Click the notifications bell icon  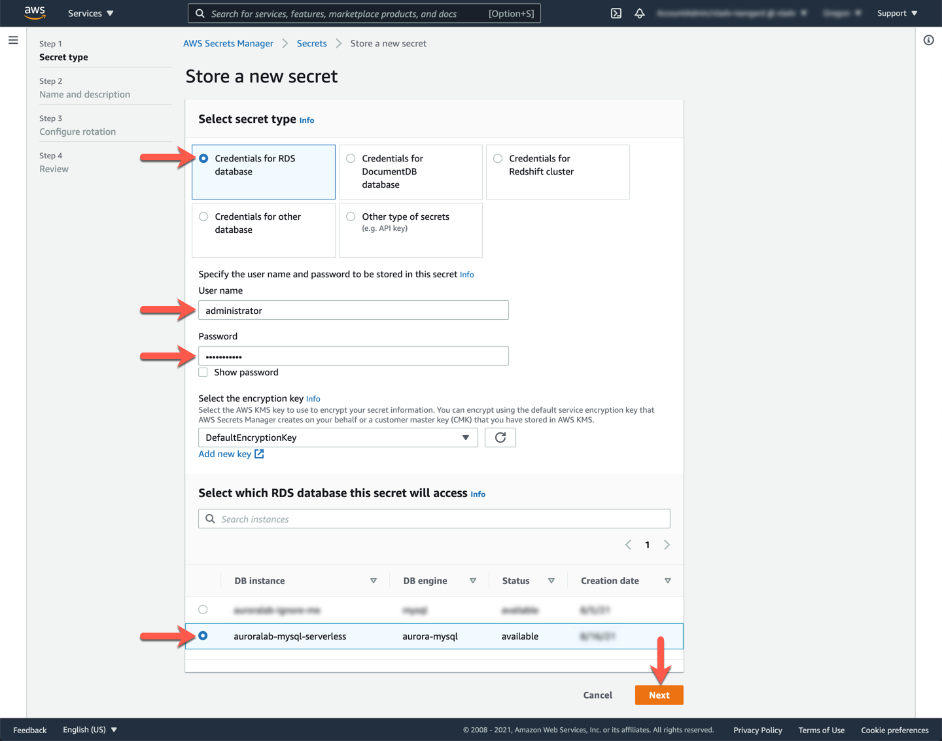click(639, 13)
